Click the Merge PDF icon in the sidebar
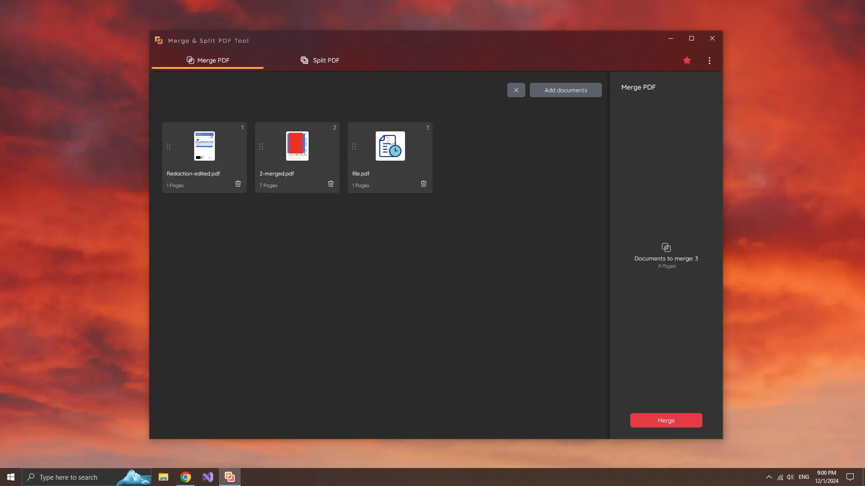The width and height of the screenshot is (865, 486). (x=666, y=247)
